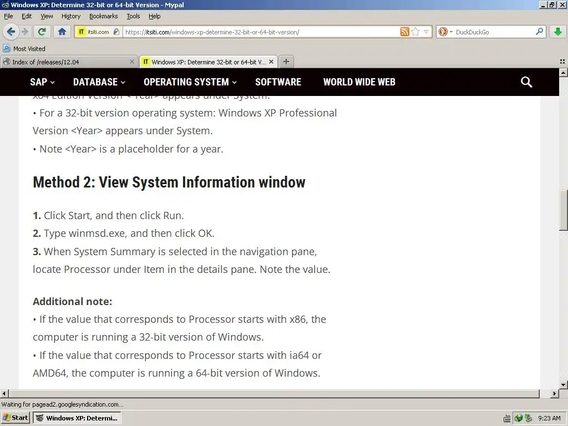Go back with the Back arrow button
568x426 pixels.
[11, 32]
